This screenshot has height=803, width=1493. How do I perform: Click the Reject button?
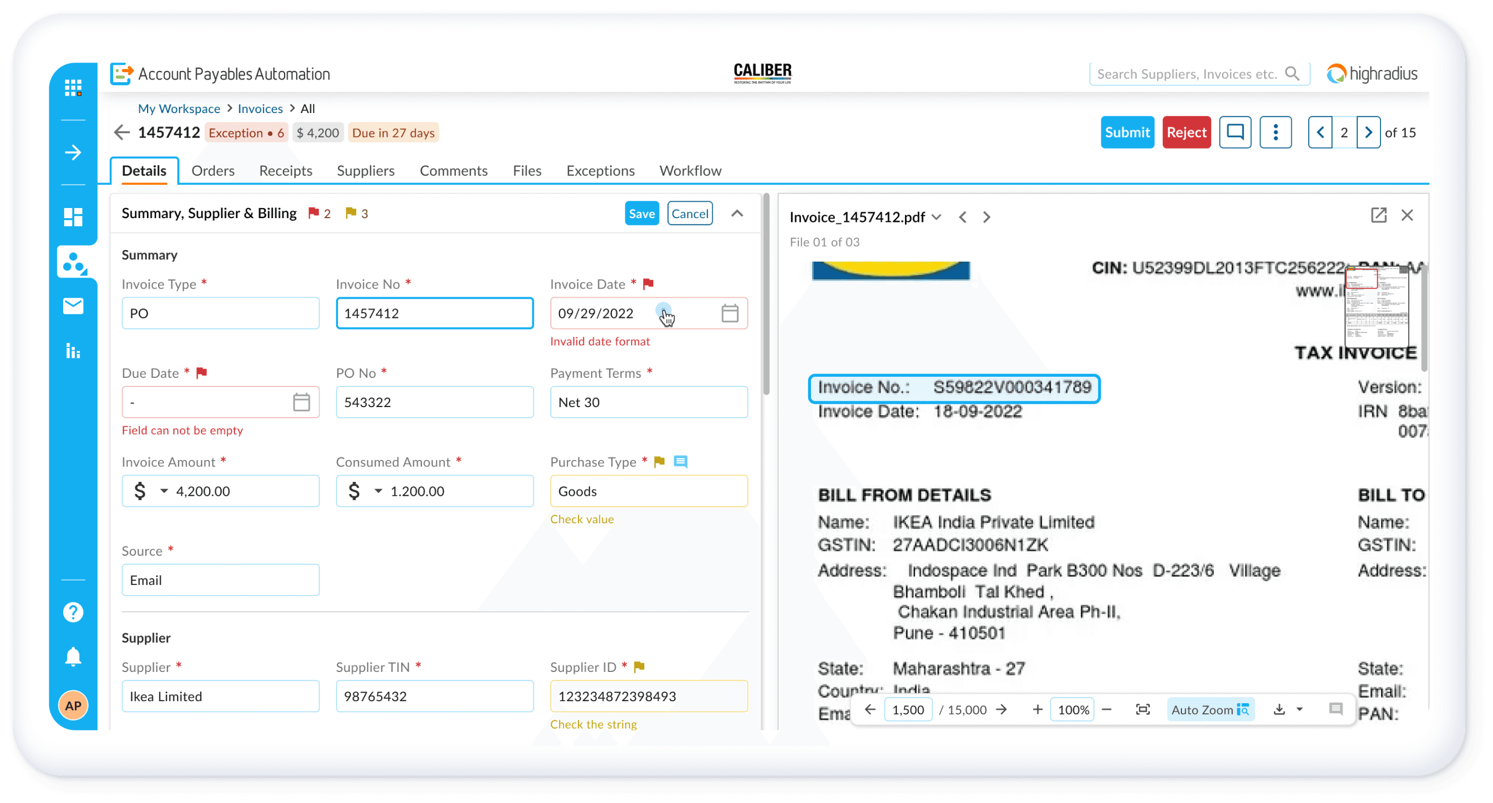click(x=1186, y=132)
